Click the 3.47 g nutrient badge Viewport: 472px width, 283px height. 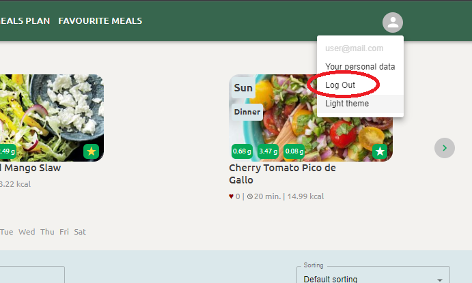268,151
